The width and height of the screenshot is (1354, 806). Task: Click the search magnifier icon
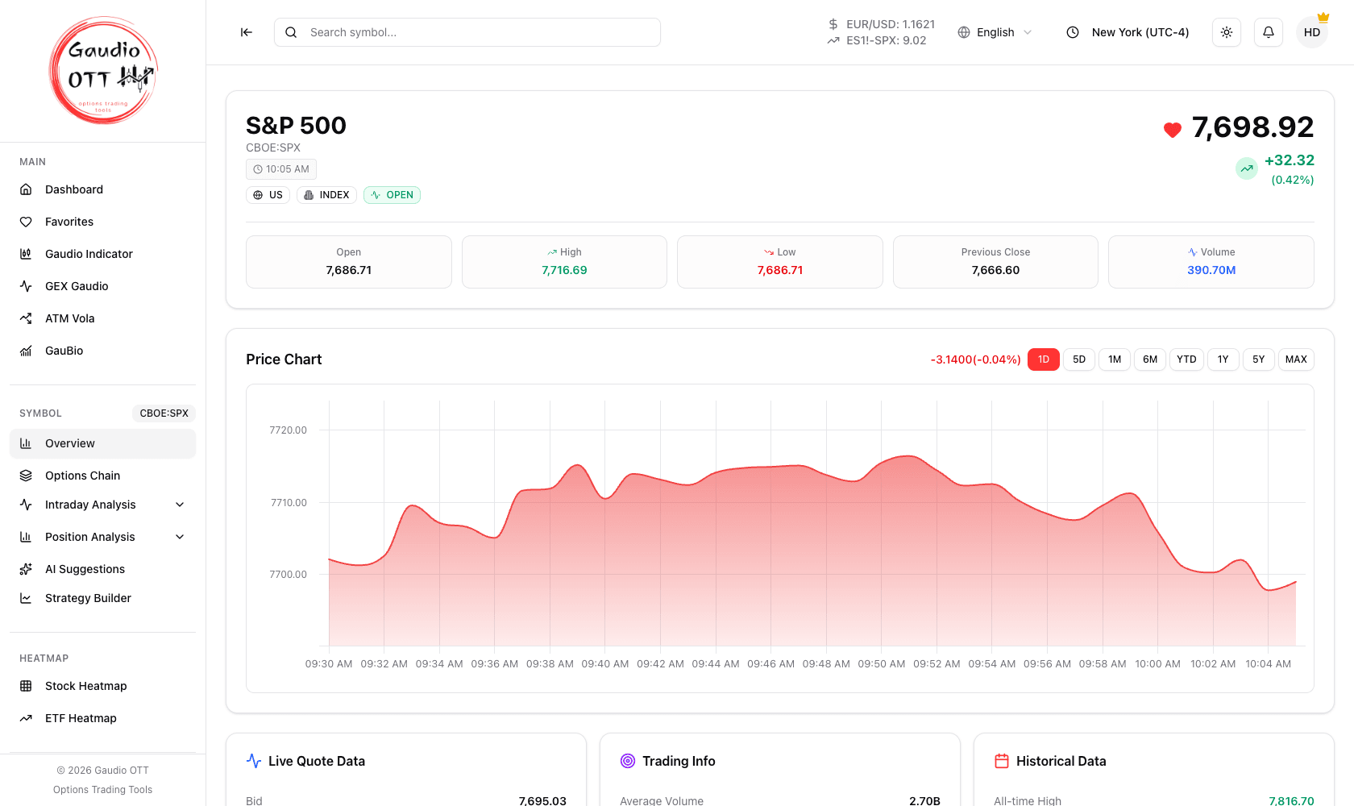(291, 32)
